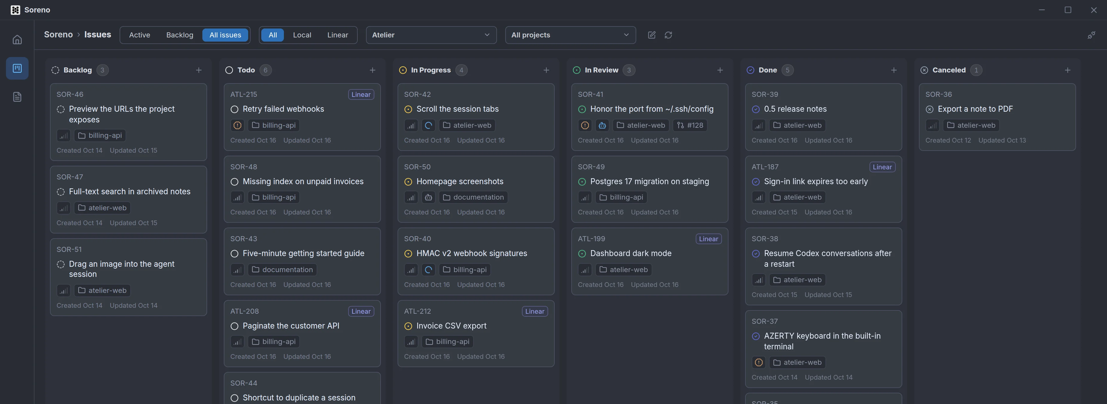
Task: Click the urgent priority icon on SOR-37
Action: pos(759,362)
